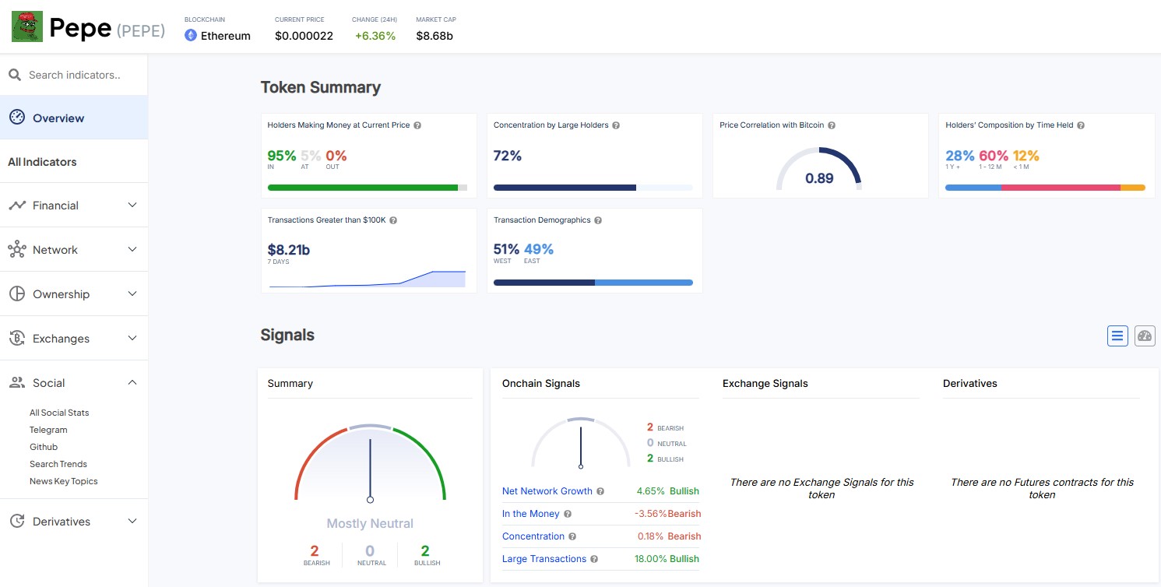Viewport: 1161px width, 587px height.
Task: Click the 0.18% Bearish value
Action: 669,536
